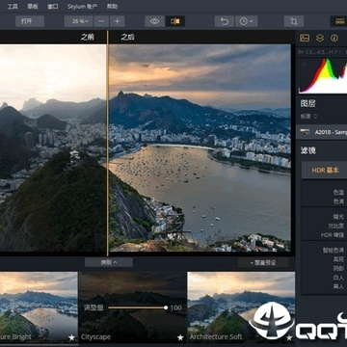Undo the last change

(x=225, y=21)
